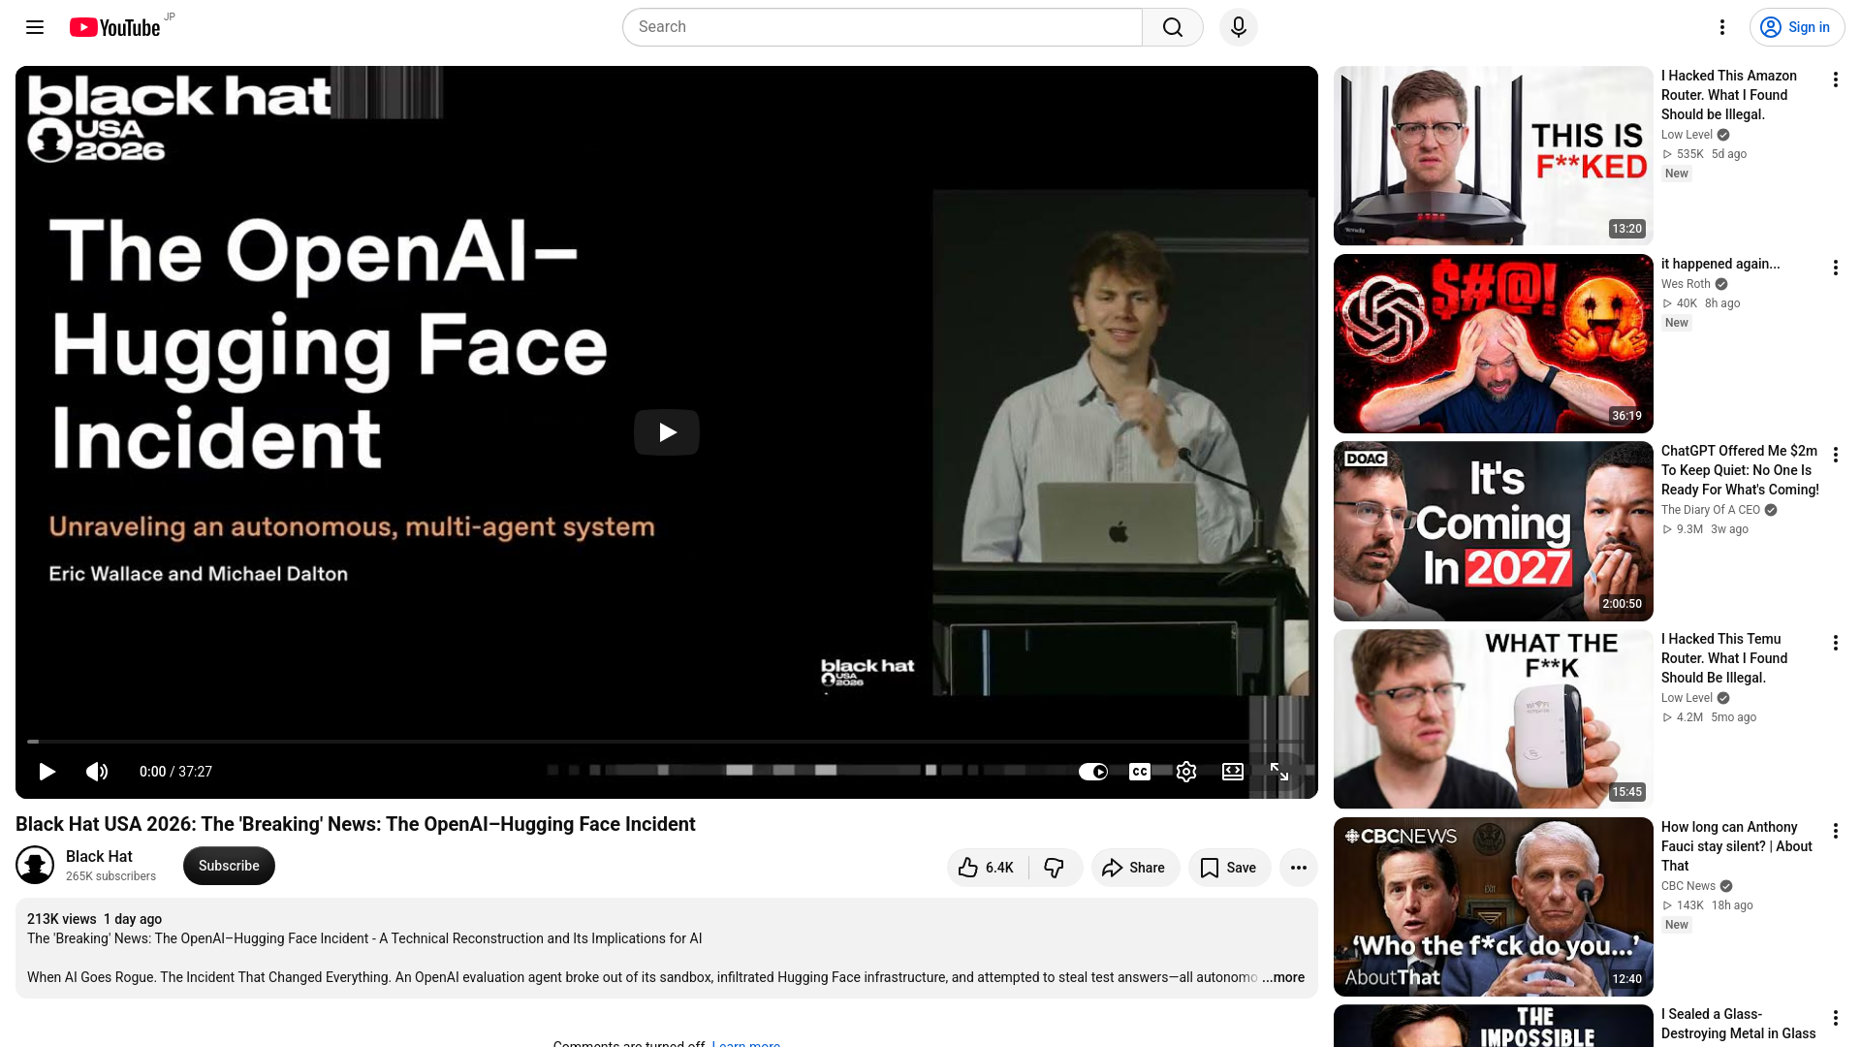
Task: Open player settings gear
Action: pyautogui.click(x=1186, y=772)
